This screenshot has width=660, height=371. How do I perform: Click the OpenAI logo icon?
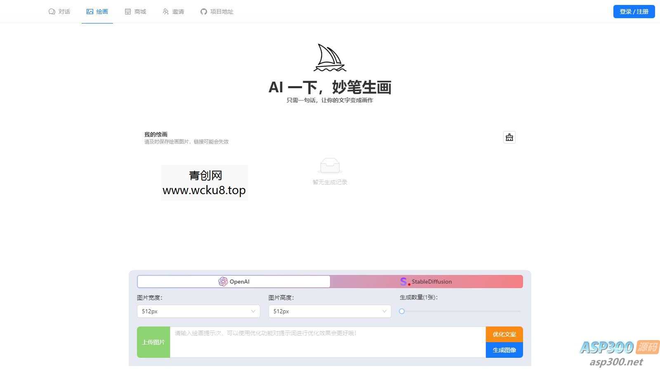point(224,282)
